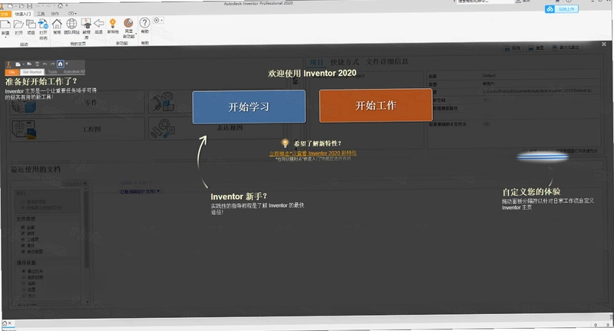Screen dimensions: 614x331
Task: Switch to the 文件详细信息 panel tab
Action: click(387, 61)
